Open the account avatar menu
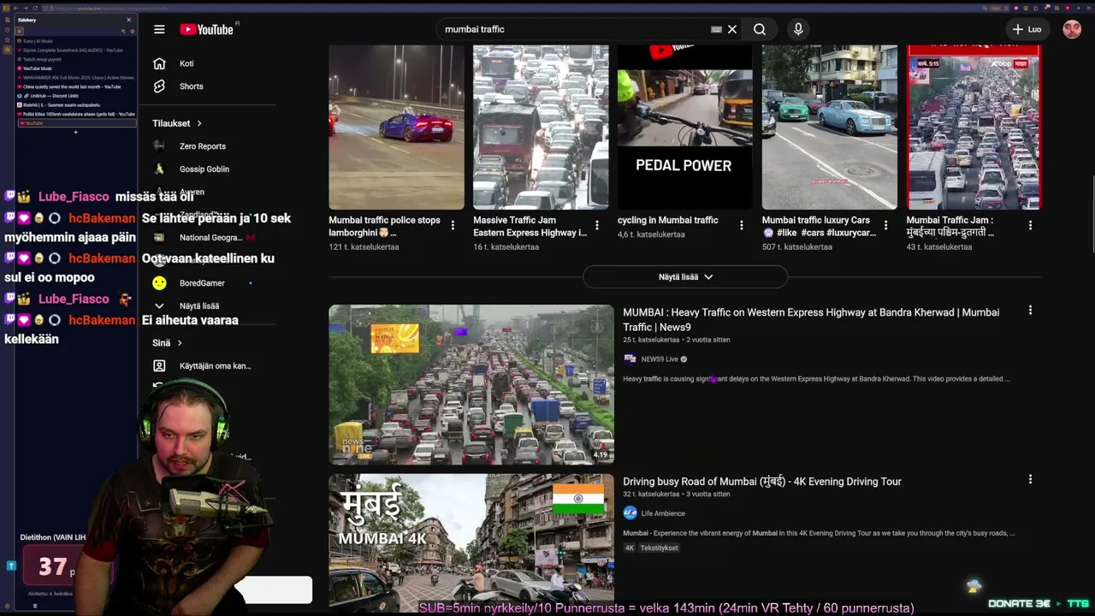 point(1072,29)
